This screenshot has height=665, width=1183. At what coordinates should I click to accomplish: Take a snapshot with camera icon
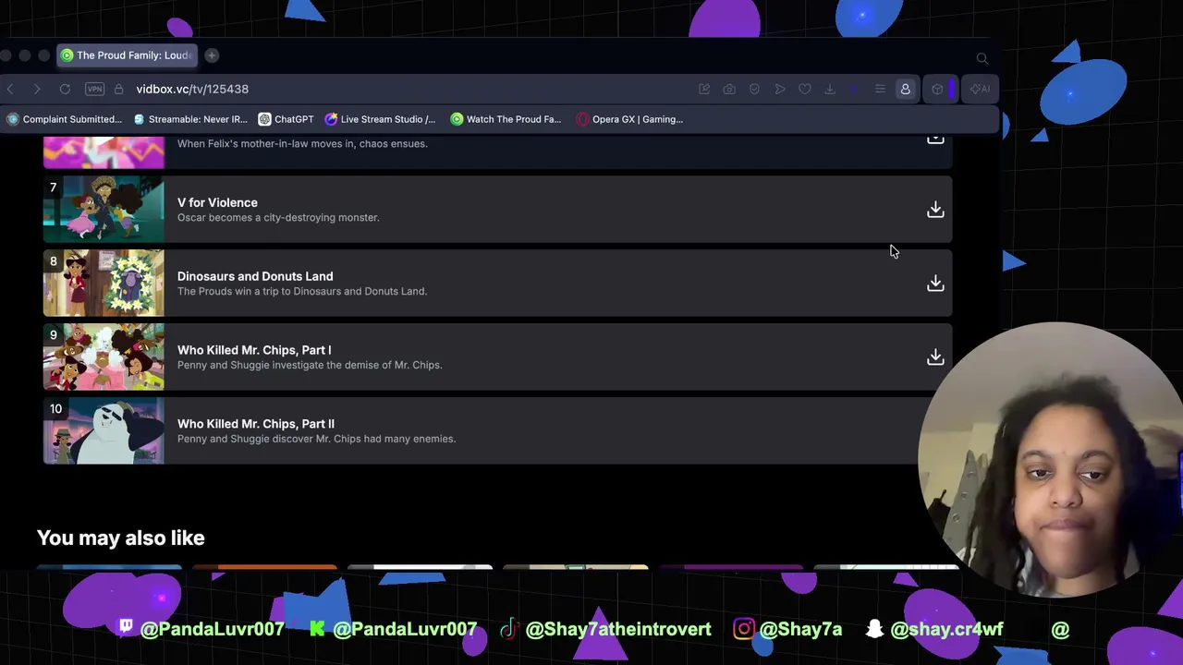point(729,89)
